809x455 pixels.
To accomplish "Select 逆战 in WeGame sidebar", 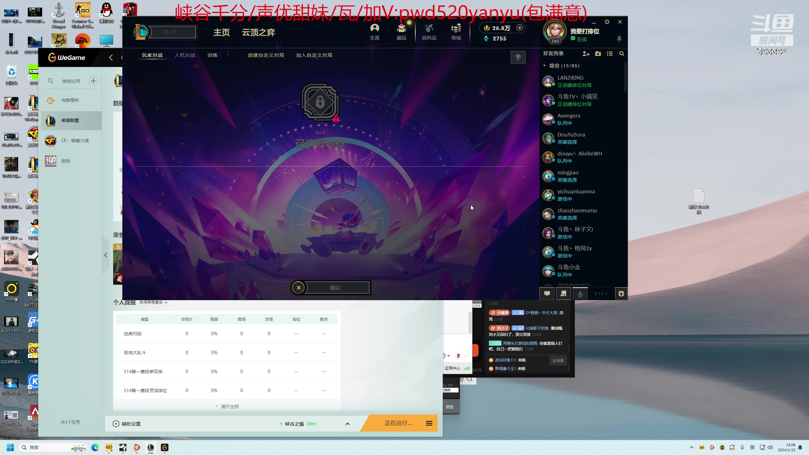I will 71,161.
